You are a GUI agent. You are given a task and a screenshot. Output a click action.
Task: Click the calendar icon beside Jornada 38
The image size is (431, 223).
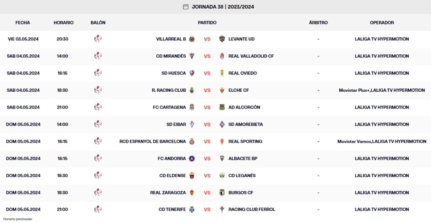(186, 7)
